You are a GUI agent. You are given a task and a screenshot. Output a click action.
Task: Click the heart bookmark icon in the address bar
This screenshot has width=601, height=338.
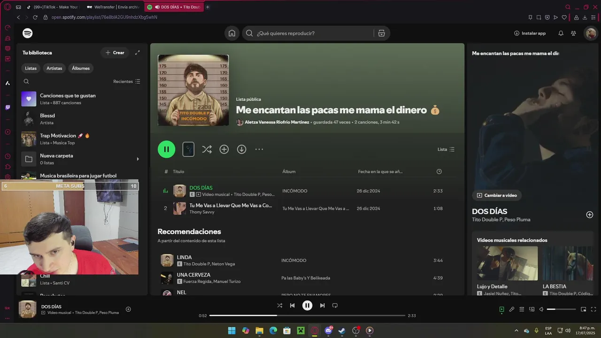[564, 17]
